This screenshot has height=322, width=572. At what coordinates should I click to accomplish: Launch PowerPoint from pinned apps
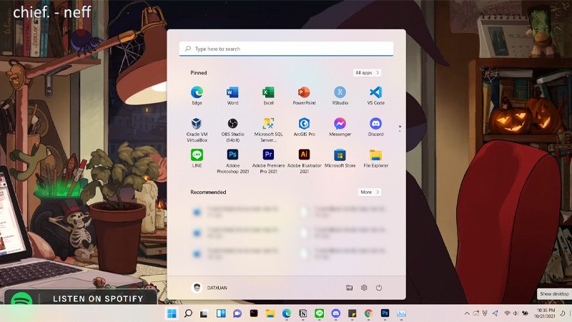304,95
